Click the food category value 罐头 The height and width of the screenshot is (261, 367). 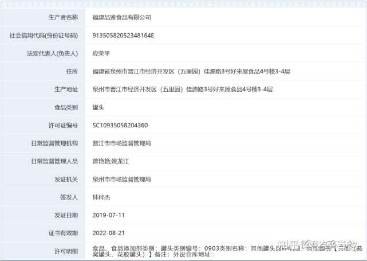click(98, 107)
